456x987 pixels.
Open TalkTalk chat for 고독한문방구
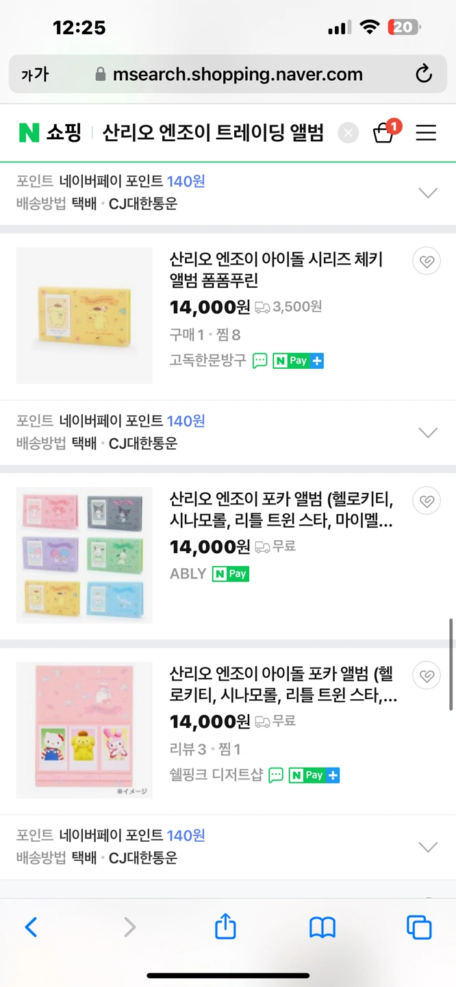[x=260, y=361]
